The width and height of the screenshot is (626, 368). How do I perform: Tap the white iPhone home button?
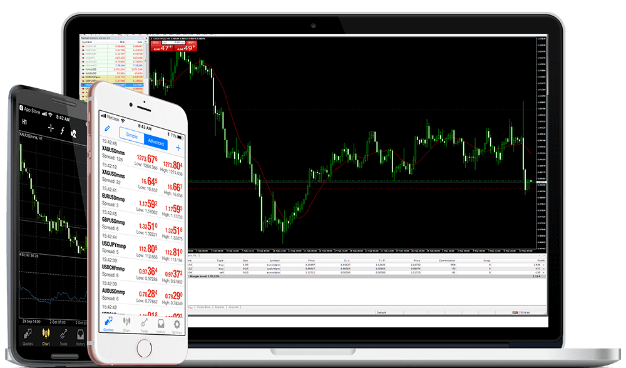click(x=144, y=349)
